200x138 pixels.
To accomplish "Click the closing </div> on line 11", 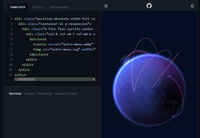I will tap(24, 70).
